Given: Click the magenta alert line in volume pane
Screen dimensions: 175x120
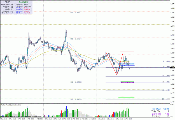Looking at the screenshot, I should tap(65, 111).
